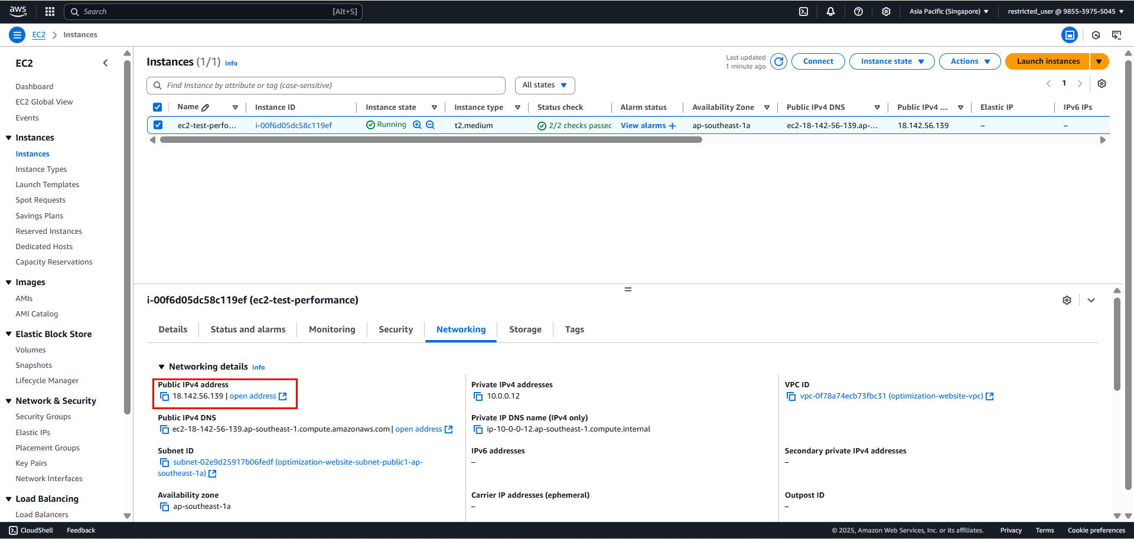Viewport: 1134px width, 539px height.
Task: Collapse the instance details panel chevron
Action: [1091, 300]
